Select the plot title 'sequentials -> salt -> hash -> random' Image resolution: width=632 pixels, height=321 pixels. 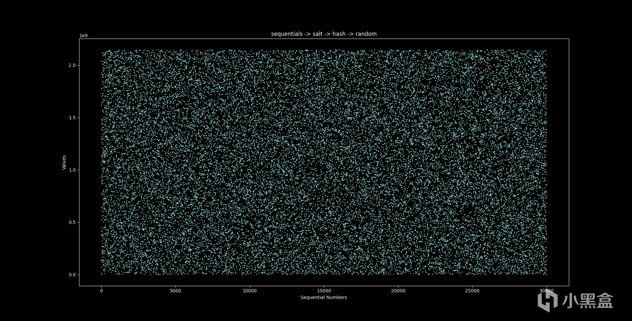pos(324,34)
